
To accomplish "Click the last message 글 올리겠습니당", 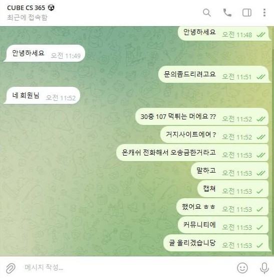I will (217, 243).
